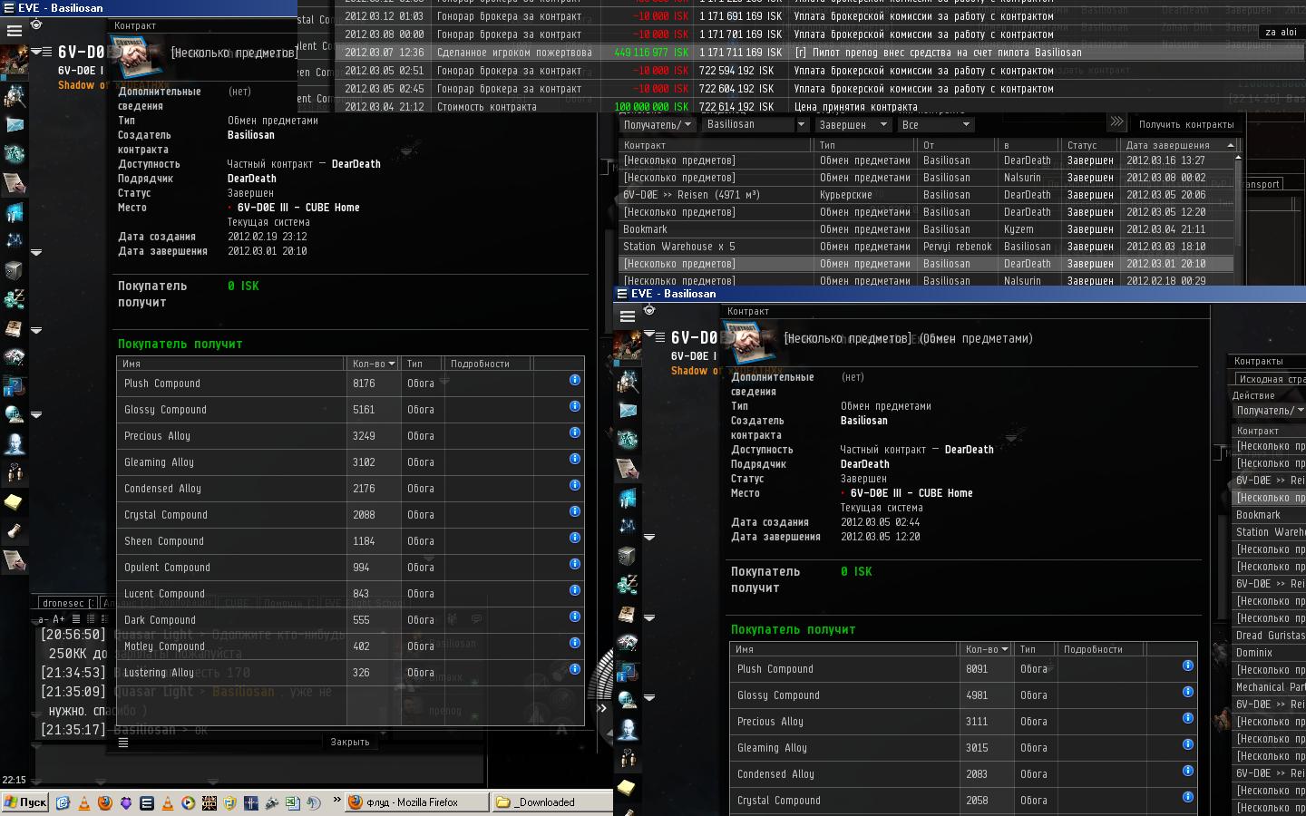Open the chat window menu icon beside Закрыть
The height and width of the screenshot is (816, 1306).
tap(123, 743)
